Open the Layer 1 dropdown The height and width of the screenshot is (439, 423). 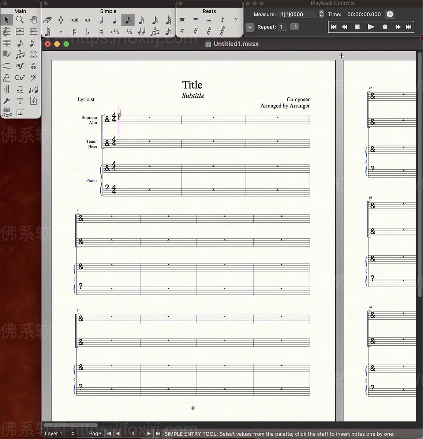point(60,434)
